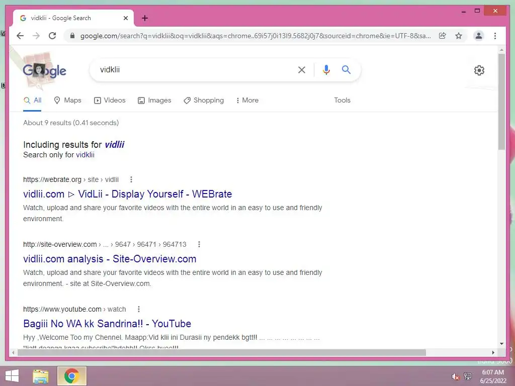Open options for webrate.org result
The width and height of the screenshot is (515, 386).
tap(131, 179)
